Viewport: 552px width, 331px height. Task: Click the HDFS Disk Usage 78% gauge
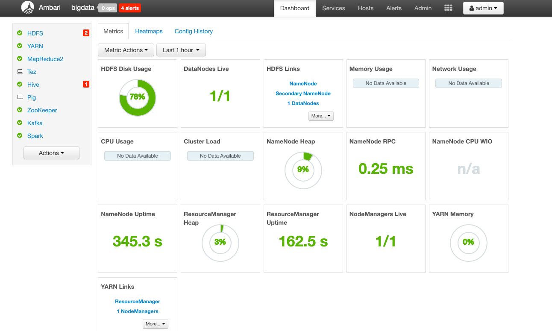pyautogui.click(x=137, y=97)
